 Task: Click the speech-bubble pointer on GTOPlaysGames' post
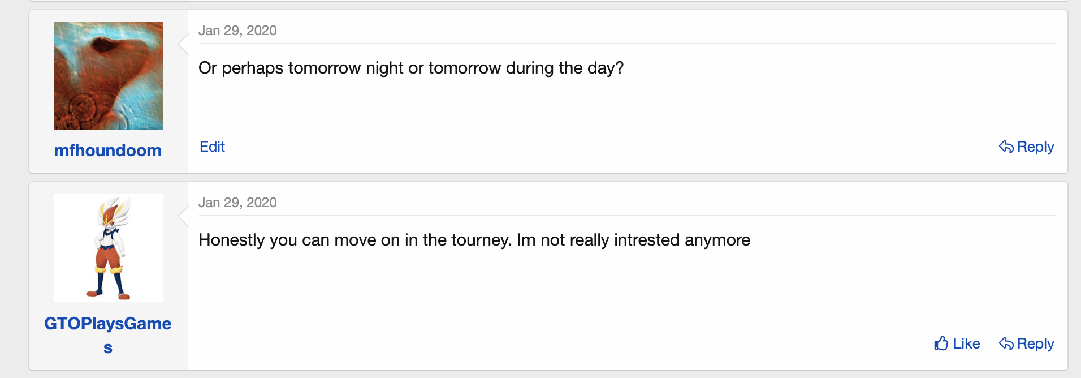coord(183,216)
